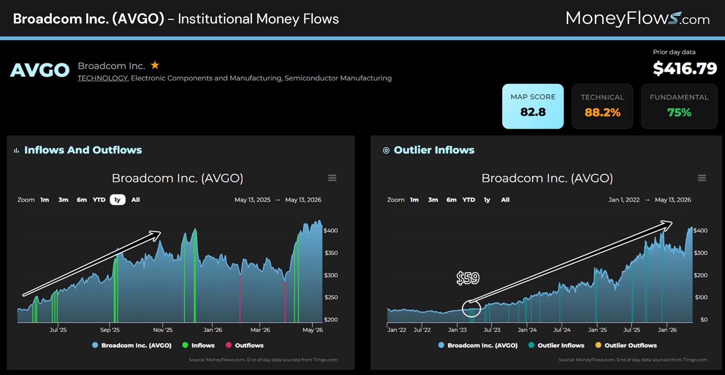
Task: Click the AVGO ticker symbol
Action: (x=40, y=70)
